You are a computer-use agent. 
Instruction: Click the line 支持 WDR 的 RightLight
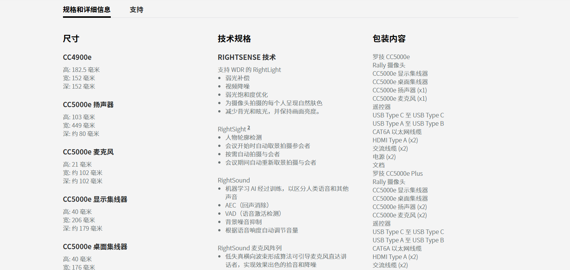tap(249, 70)
